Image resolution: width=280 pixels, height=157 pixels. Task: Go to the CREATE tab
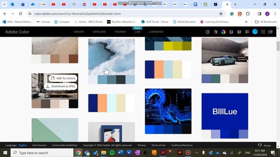tap(79, 32)
